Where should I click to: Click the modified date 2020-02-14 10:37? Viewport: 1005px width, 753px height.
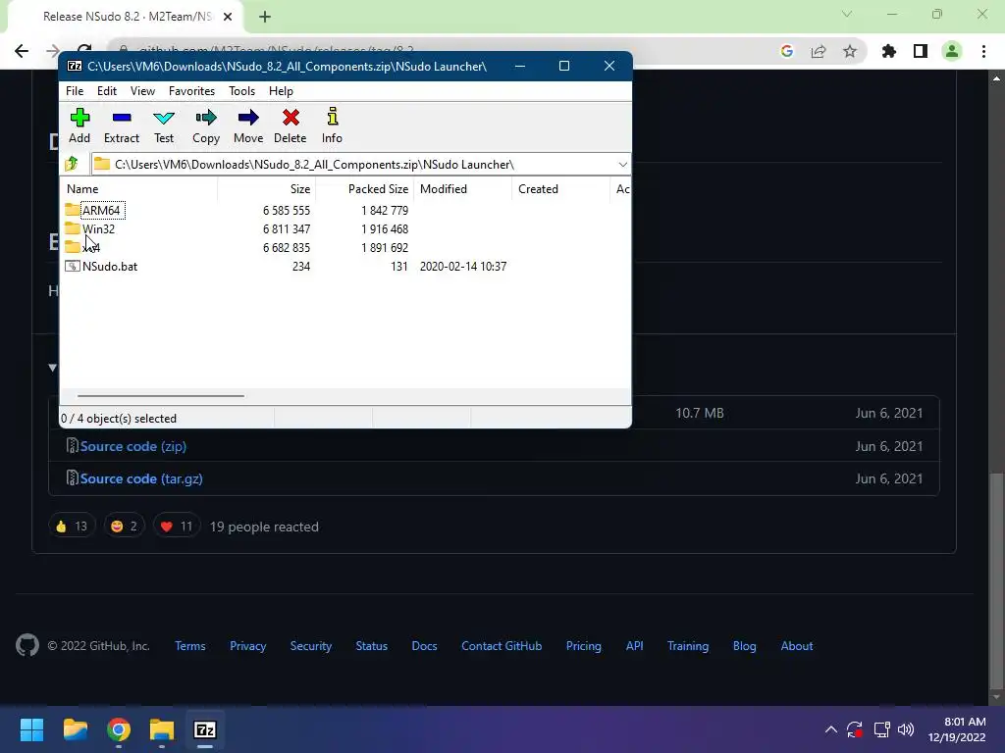point(463,267)
